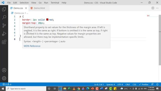Change end of line sequence CRLF
This screenshot has height=91, width=161.
click(128, 84)
